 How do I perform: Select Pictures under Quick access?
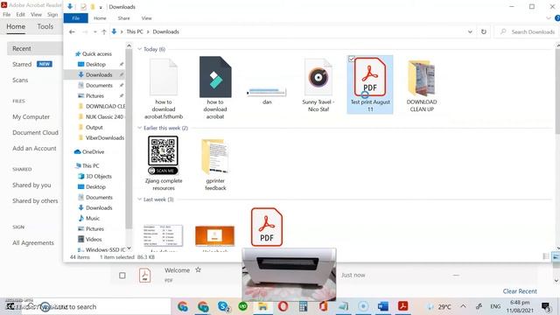[x=94, y=95]
